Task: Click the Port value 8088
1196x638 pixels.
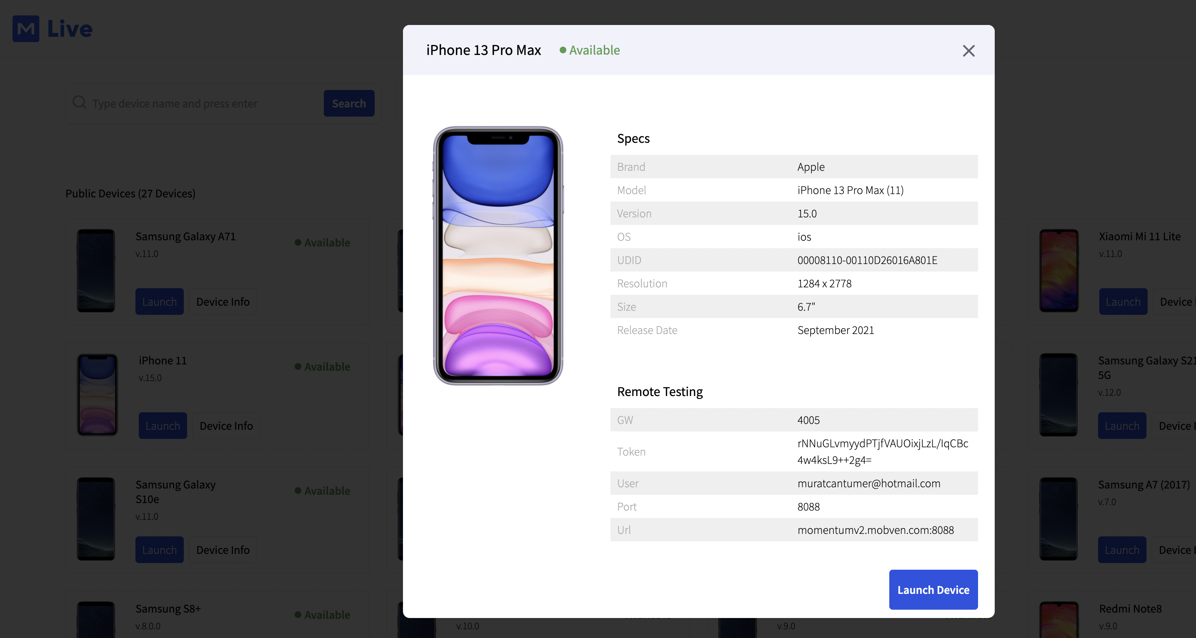Action: [x=808, y=507]
